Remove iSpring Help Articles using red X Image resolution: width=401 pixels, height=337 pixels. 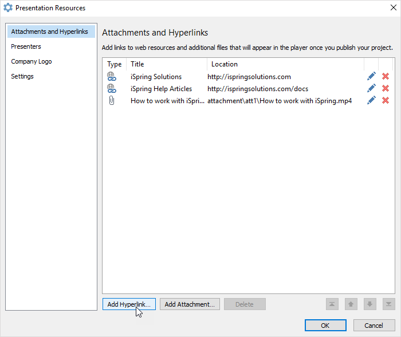pos(386,88)
